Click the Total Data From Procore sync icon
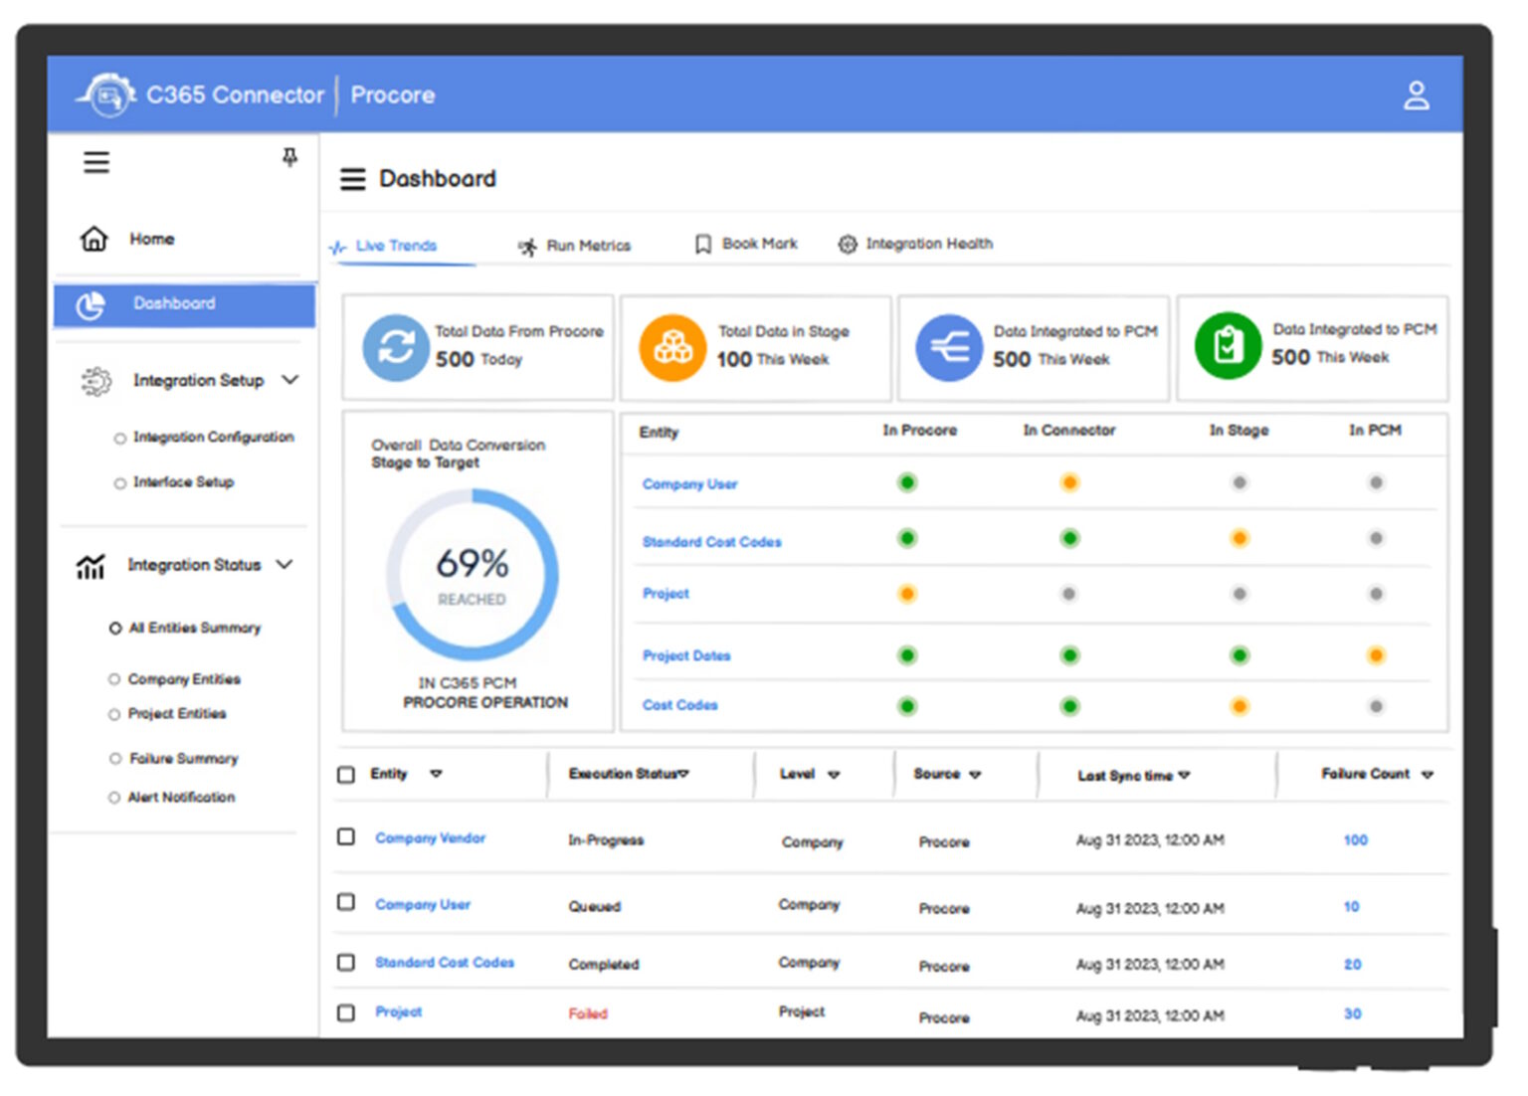This screenshot has width=1528, height=1096. coord(395,348)
